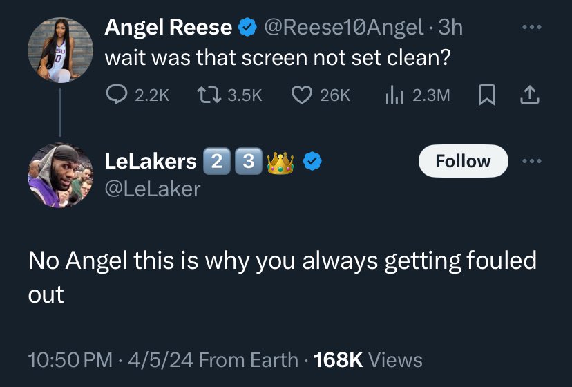Open the Angel Reese display name
The image size is (572, 387).
tap(168, 28)
